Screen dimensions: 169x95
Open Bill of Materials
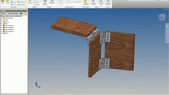tap(45, 3)
